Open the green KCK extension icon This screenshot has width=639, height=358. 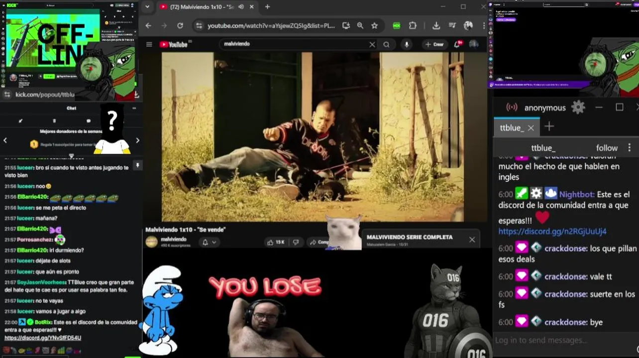pyautogui.click(x=397, y=26)
